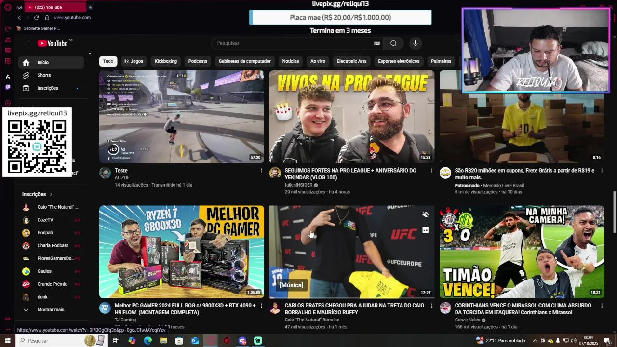617x347 pixels.
Task: Select the Notícias filter chip
Action: click(291, 61)
